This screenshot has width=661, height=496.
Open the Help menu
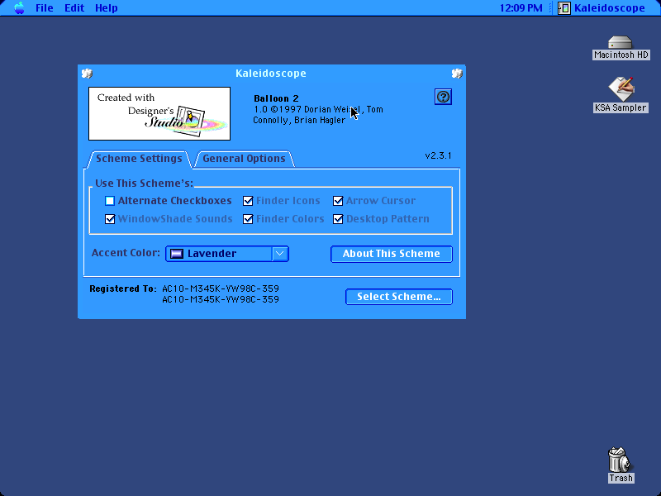(107, 8)
